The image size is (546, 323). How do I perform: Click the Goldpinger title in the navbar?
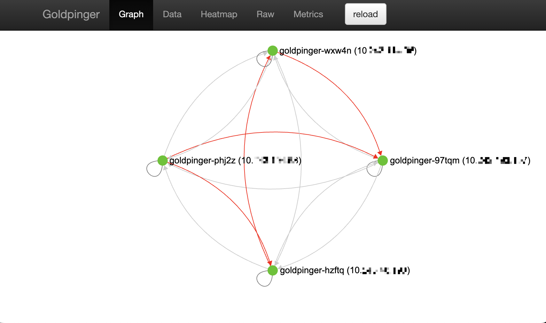[x=71, y=14]
